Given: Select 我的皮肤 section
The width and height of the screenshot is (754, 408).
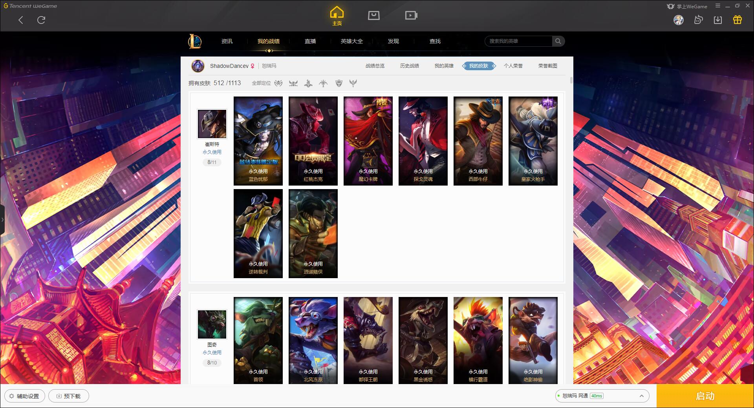Looking at the screenshot, I should coord(479,66).
